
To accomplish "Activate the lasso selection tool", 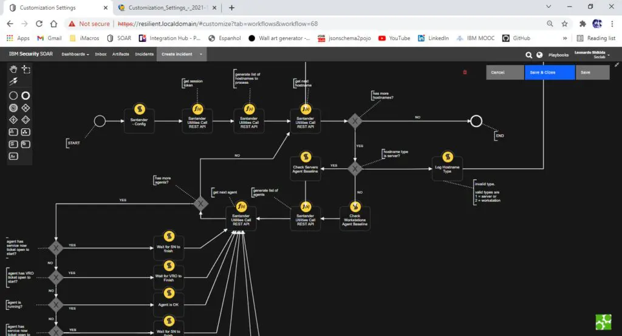I will (26, 69).
